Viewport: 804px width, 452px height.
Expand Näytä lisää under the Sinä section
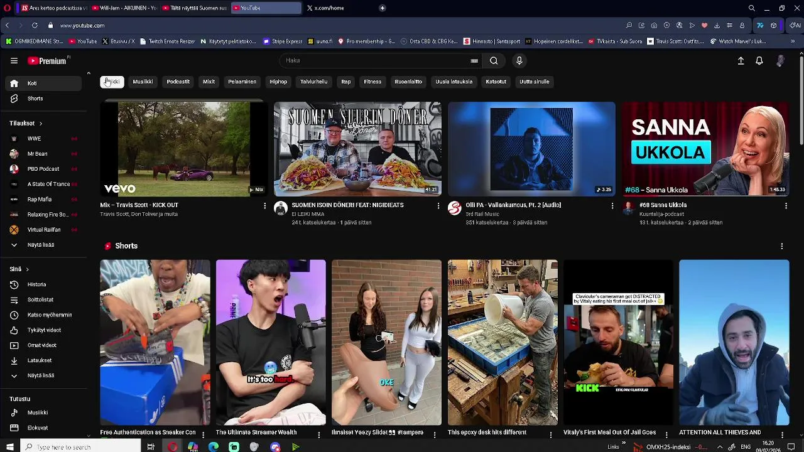tap(43, 375)
